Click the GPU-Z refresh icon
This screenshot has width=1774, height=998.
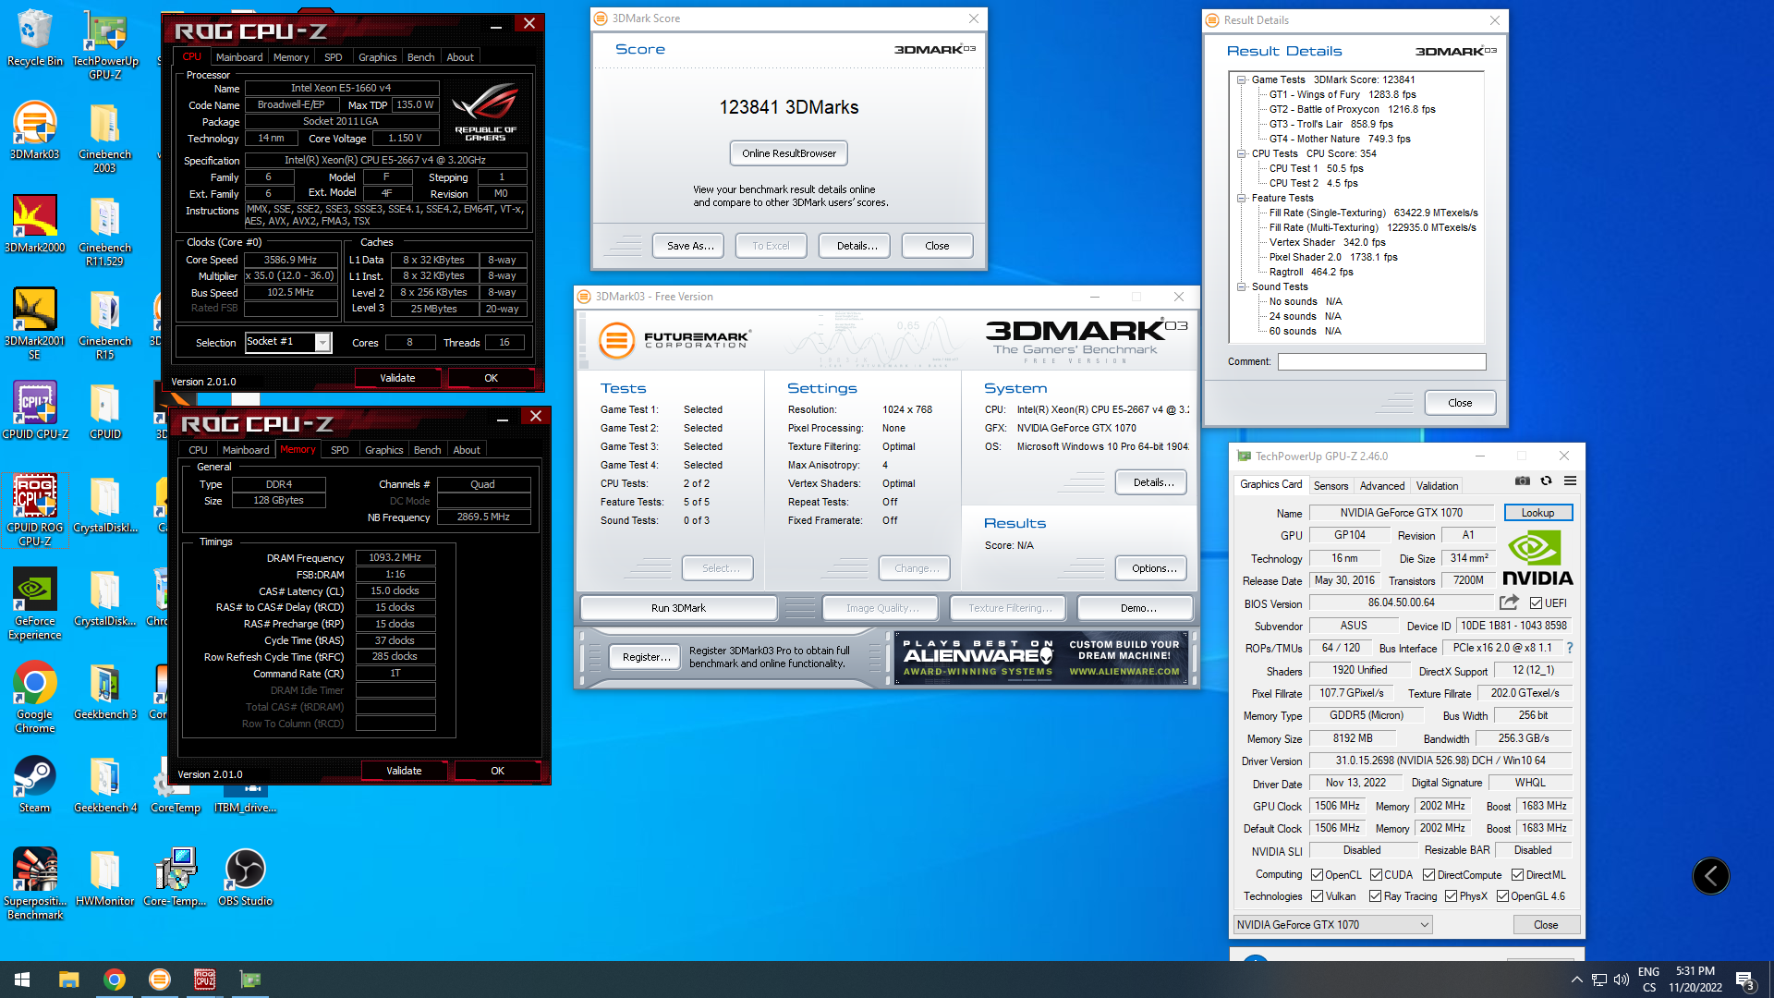(x=1546, y=481)
